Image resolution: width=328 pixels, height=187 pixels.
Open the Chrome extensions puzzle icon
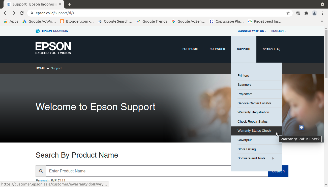(306, 13)
